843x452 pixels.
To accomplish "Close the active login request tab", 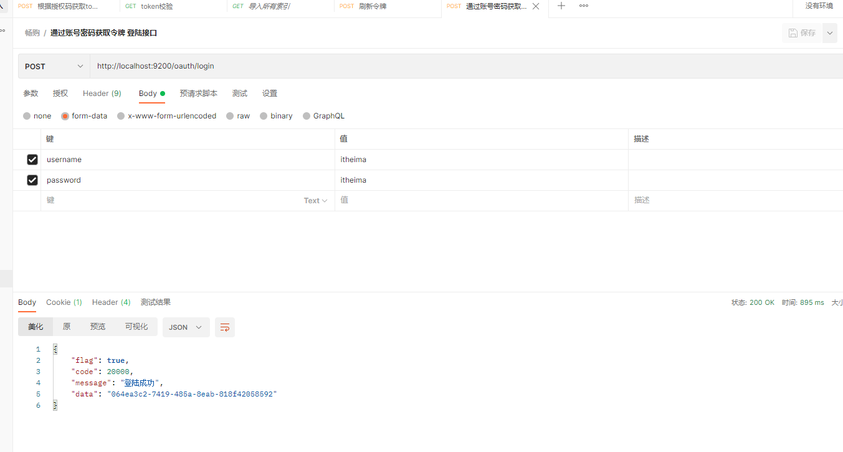I will (x=536, y=6).
